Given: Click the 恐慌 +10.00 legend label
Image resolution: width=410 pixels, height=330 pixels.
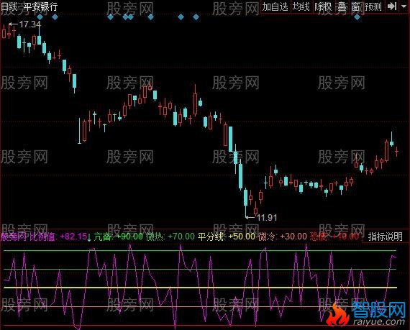Looking at the screenshot, I should [x=334, y=237].
